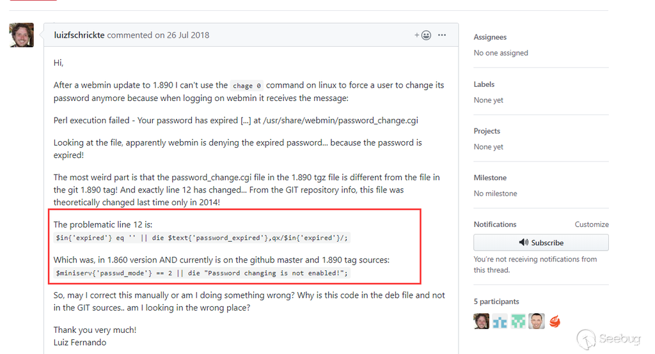Screen dimensions: 655x354
Task: Open the add reaction emoji picker
Action: [x=423, y=35]
